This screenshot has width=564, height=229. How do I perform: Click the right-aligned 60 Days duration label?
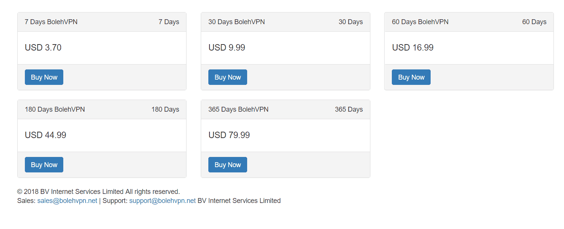click(x=534, y=22)
